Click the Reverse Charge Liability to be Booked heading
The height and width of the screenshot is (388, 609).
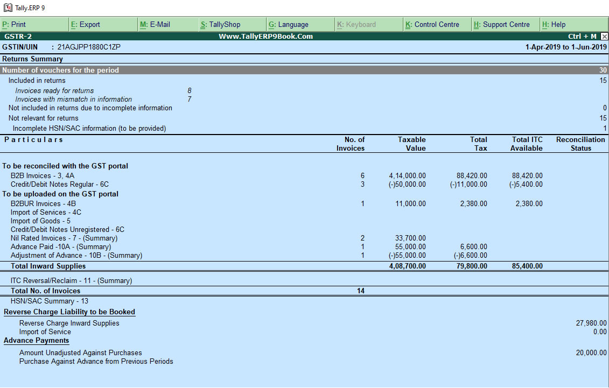[69, 312]
